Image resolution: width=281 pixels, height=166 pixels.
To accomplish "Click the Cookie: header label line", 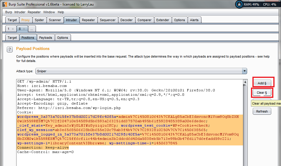I will click(x=25, y=113).
